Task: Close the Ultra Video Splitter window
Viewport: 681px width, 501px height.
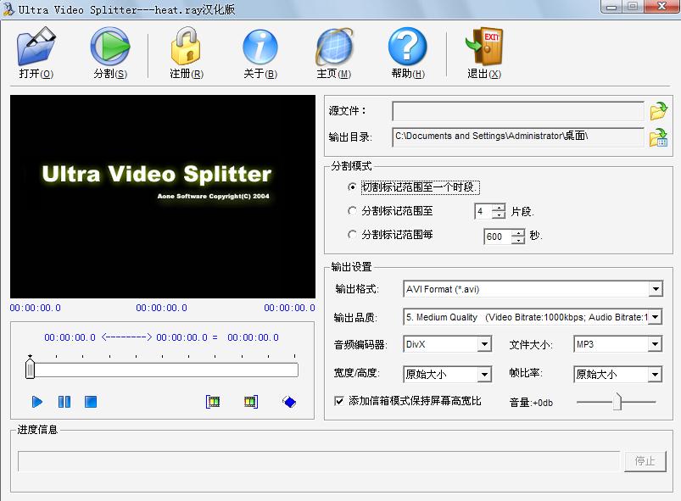Action: pyautogui.click(x=661, y=7)
